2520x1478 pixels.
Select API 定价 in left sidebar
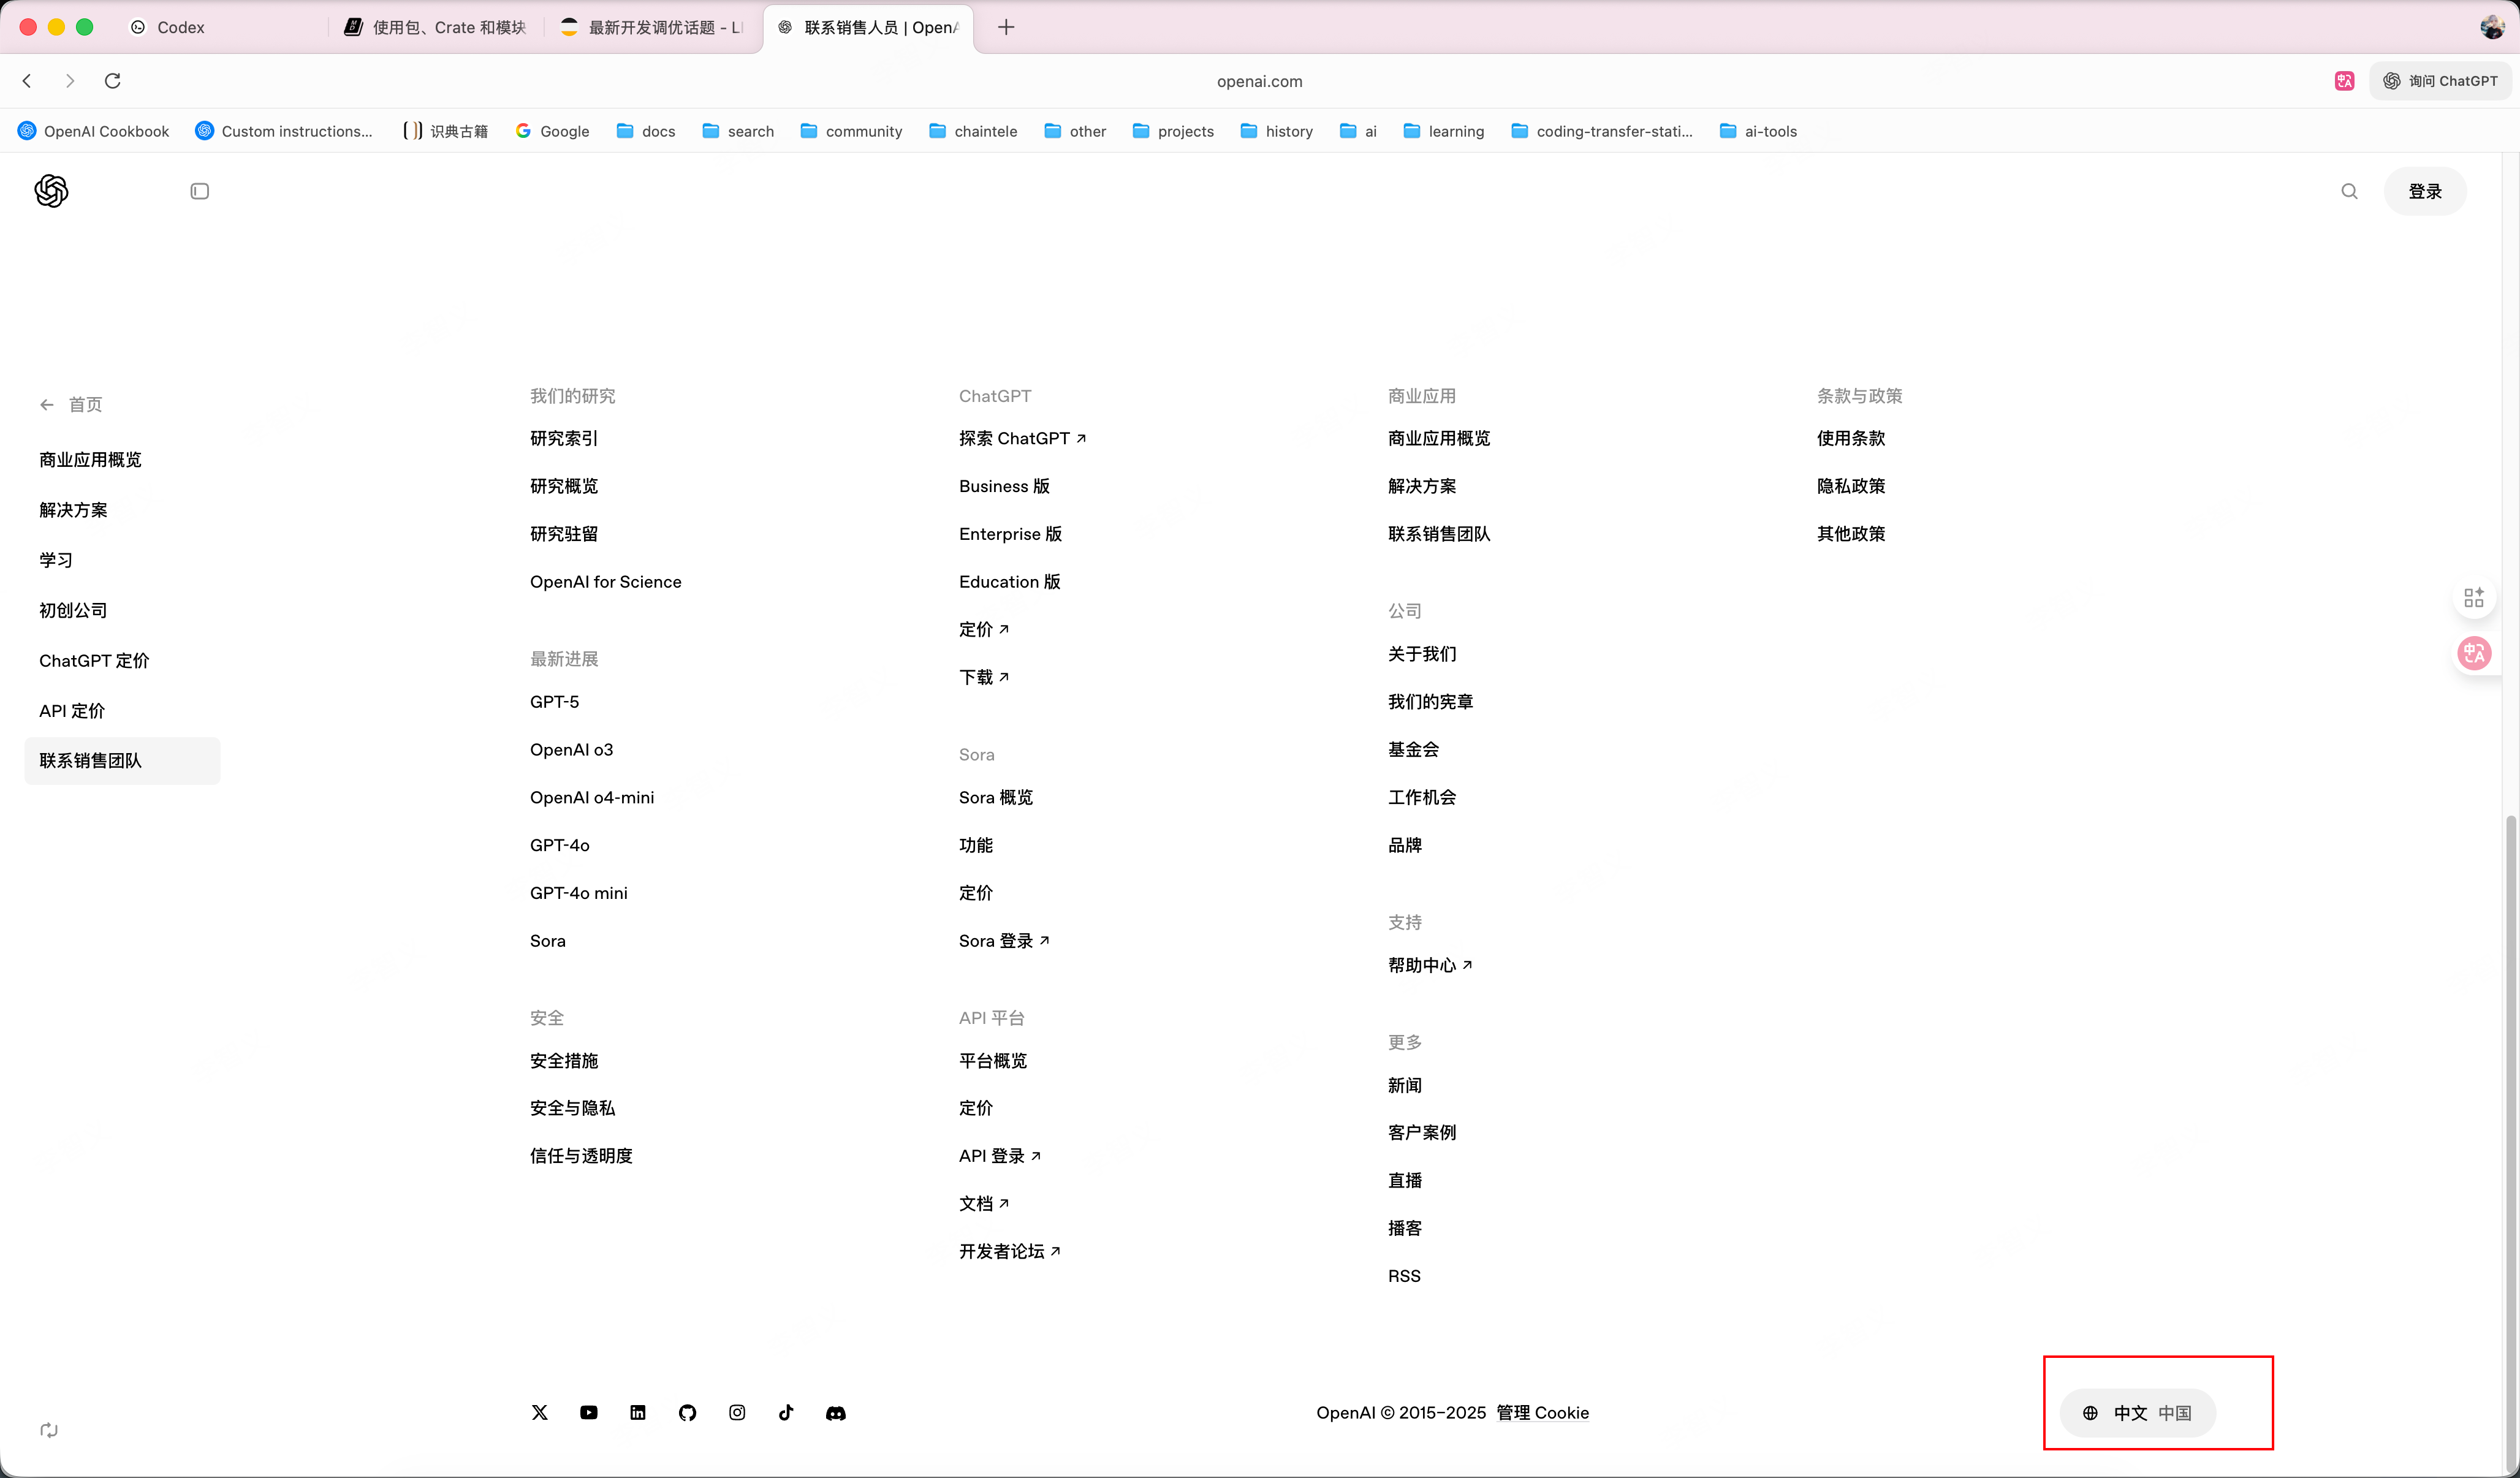tap(72, 711)
